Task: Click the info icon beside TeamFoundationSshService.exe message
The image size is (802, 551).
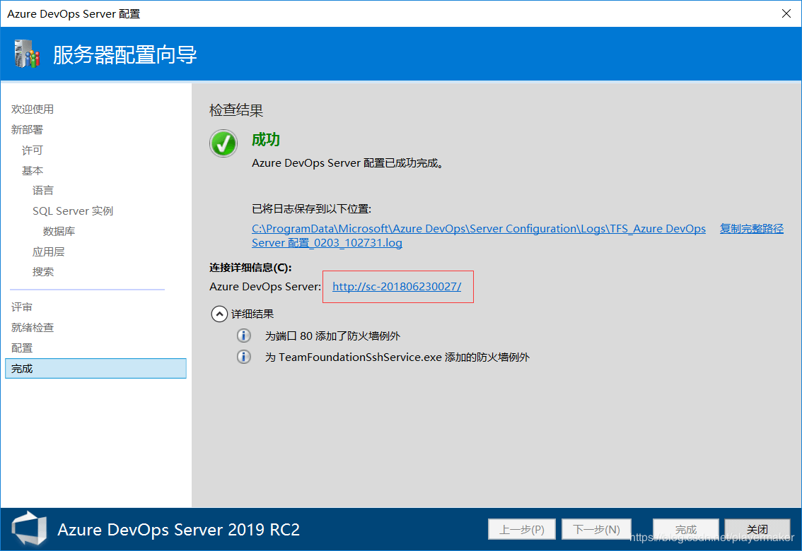Action: pos(244,357)
